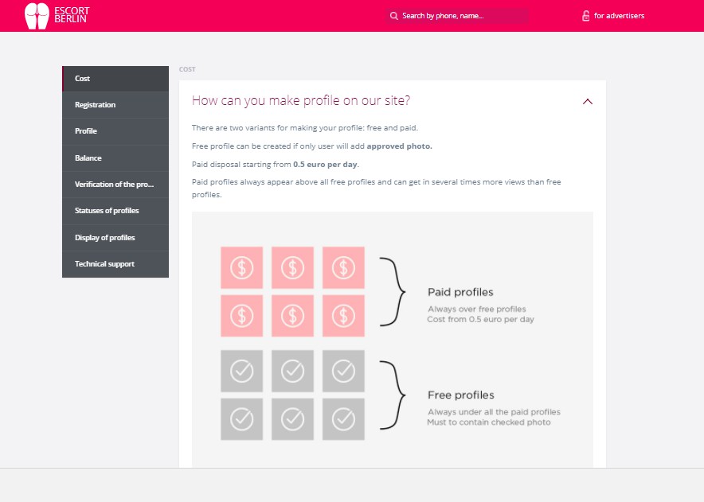Click the last dollar icon in the bottom row of paid profiles

343,316
